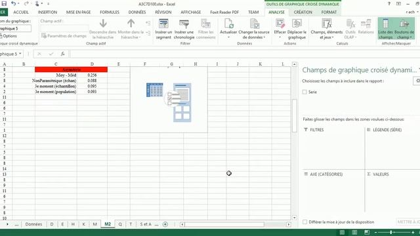Image resolution: width=420 pixels, height=236 pixels.
Task: Click the formula bar confirm check icon
Action: [x=51, y=54]
